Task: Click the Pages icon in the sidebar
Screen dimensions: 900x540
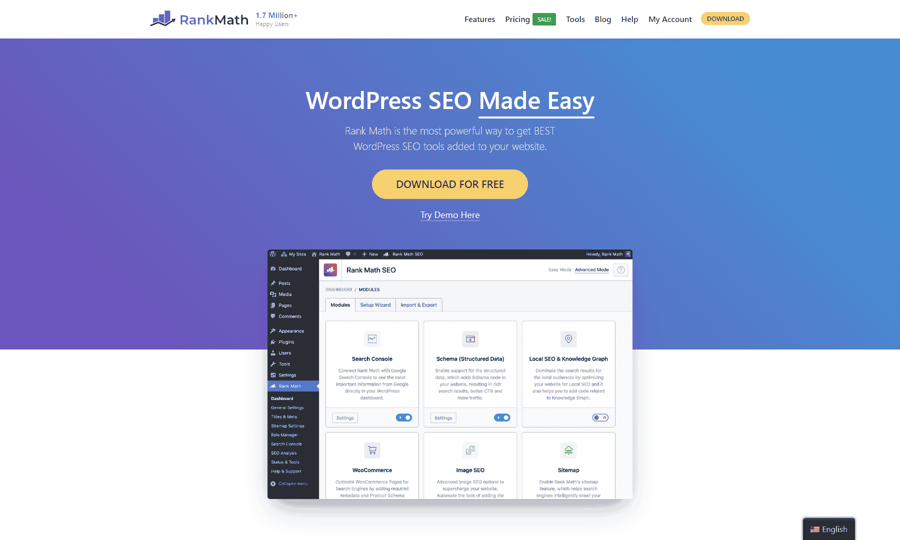Action: click(x=273, y=305)
